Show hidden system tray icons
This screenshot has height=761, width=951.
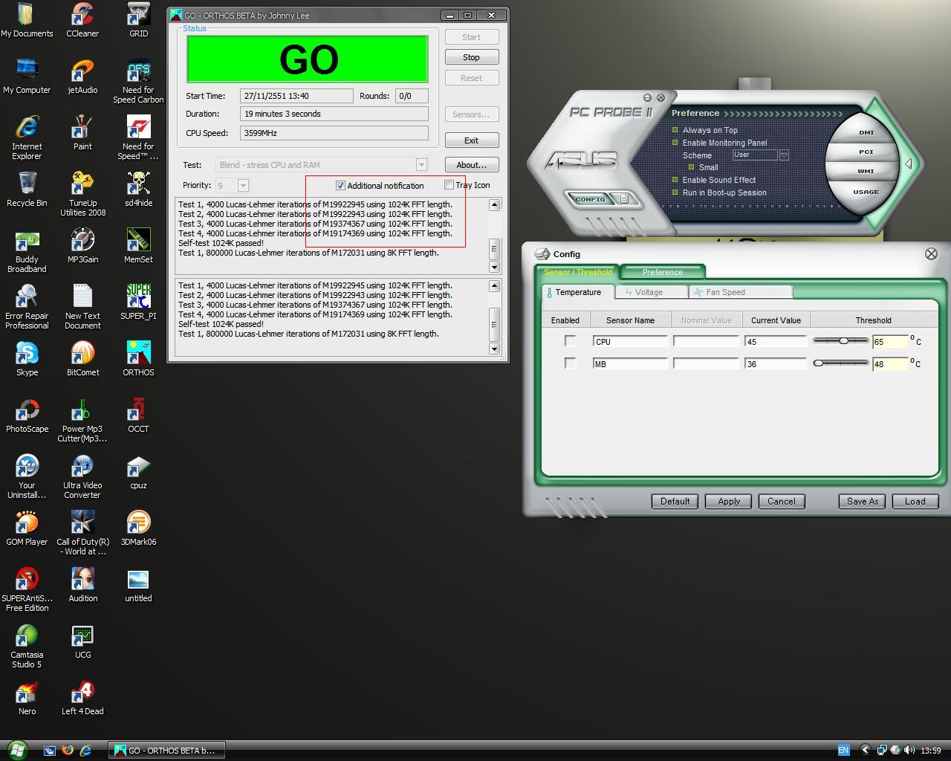click(864, 750)
